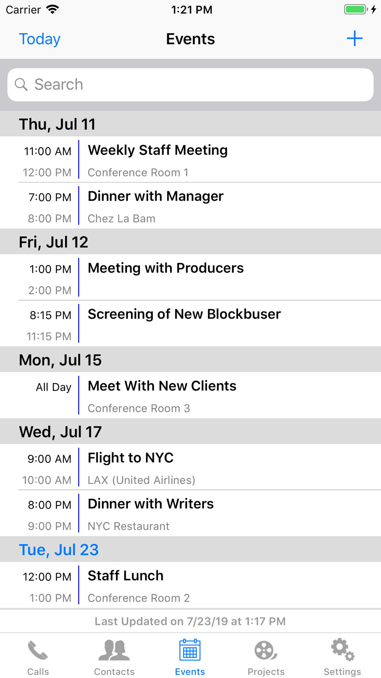Tap the Wi-Fi icon in status bar

[53, 10]
